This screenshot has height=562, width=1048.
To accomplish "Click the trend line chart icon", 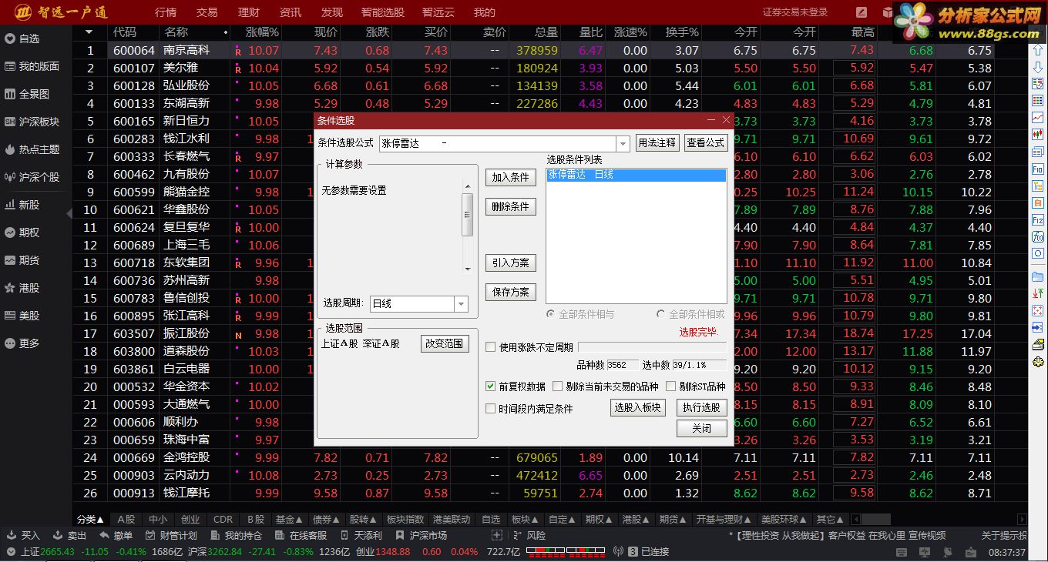I will (1038, 118).
